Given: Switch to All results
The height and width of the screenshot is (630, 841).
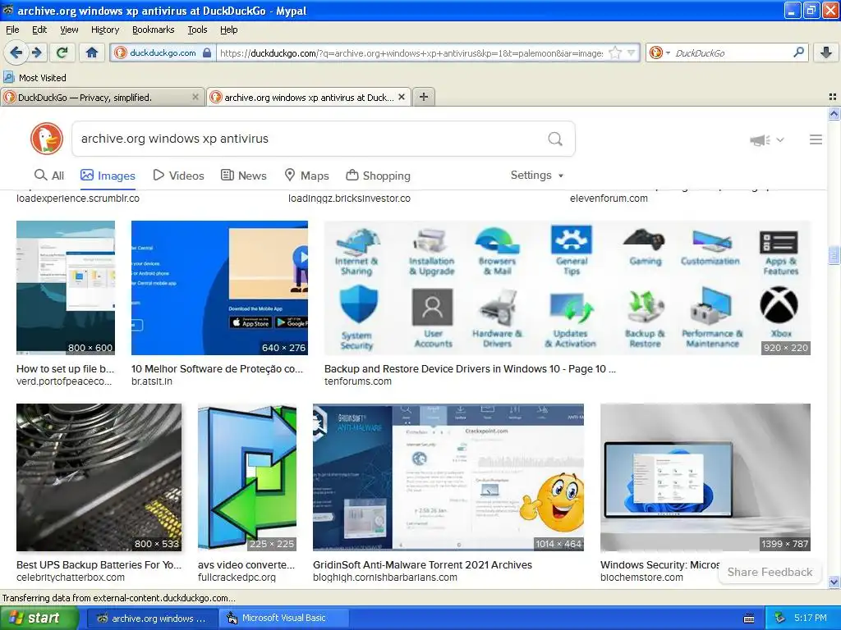Looking at the screenshot, I should pyautogui.click(x=49, y=176).
